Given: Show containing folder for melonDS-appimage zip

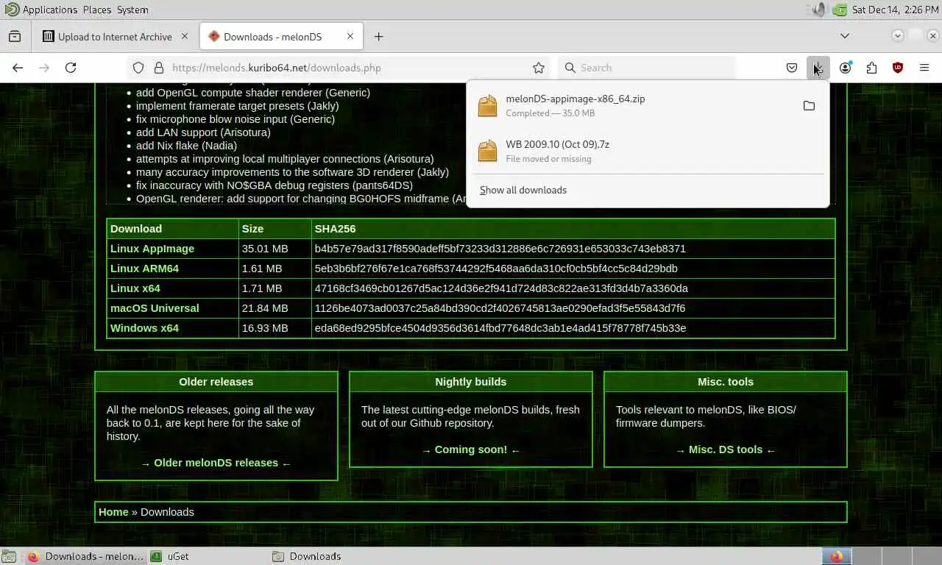Looking at the screenshot, I should [809, 106].
